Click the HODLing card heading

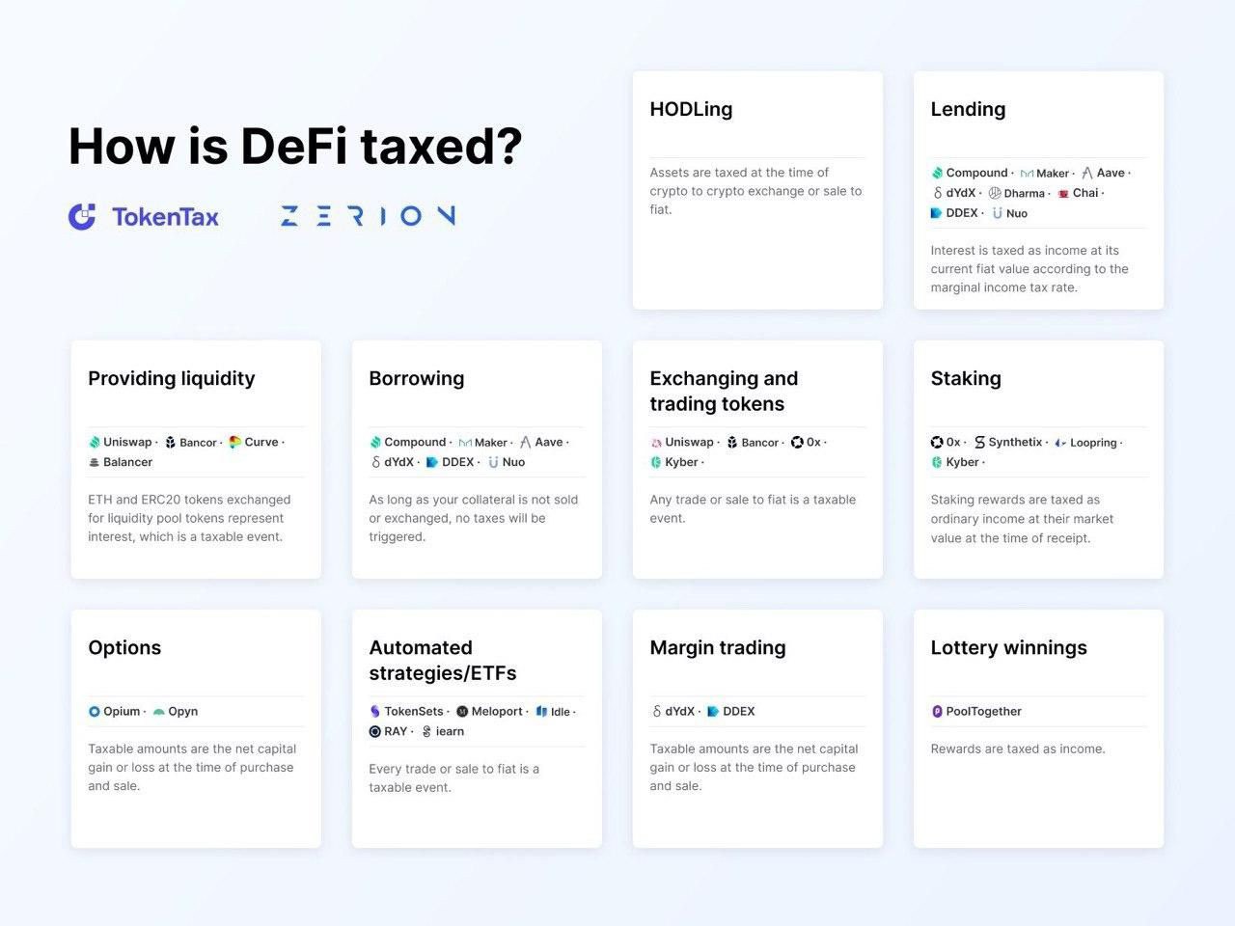click(691, 109)
